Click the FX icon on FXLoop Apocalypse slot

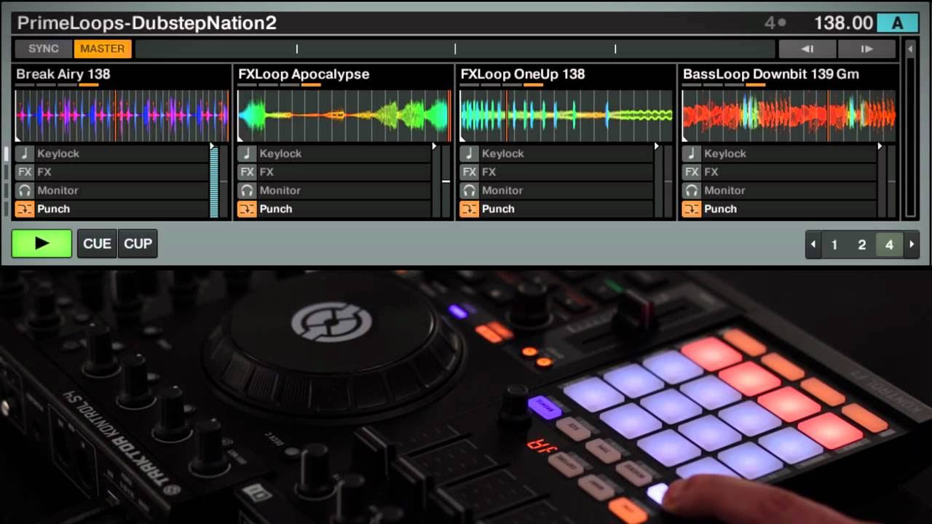click(x=247, y=172)
